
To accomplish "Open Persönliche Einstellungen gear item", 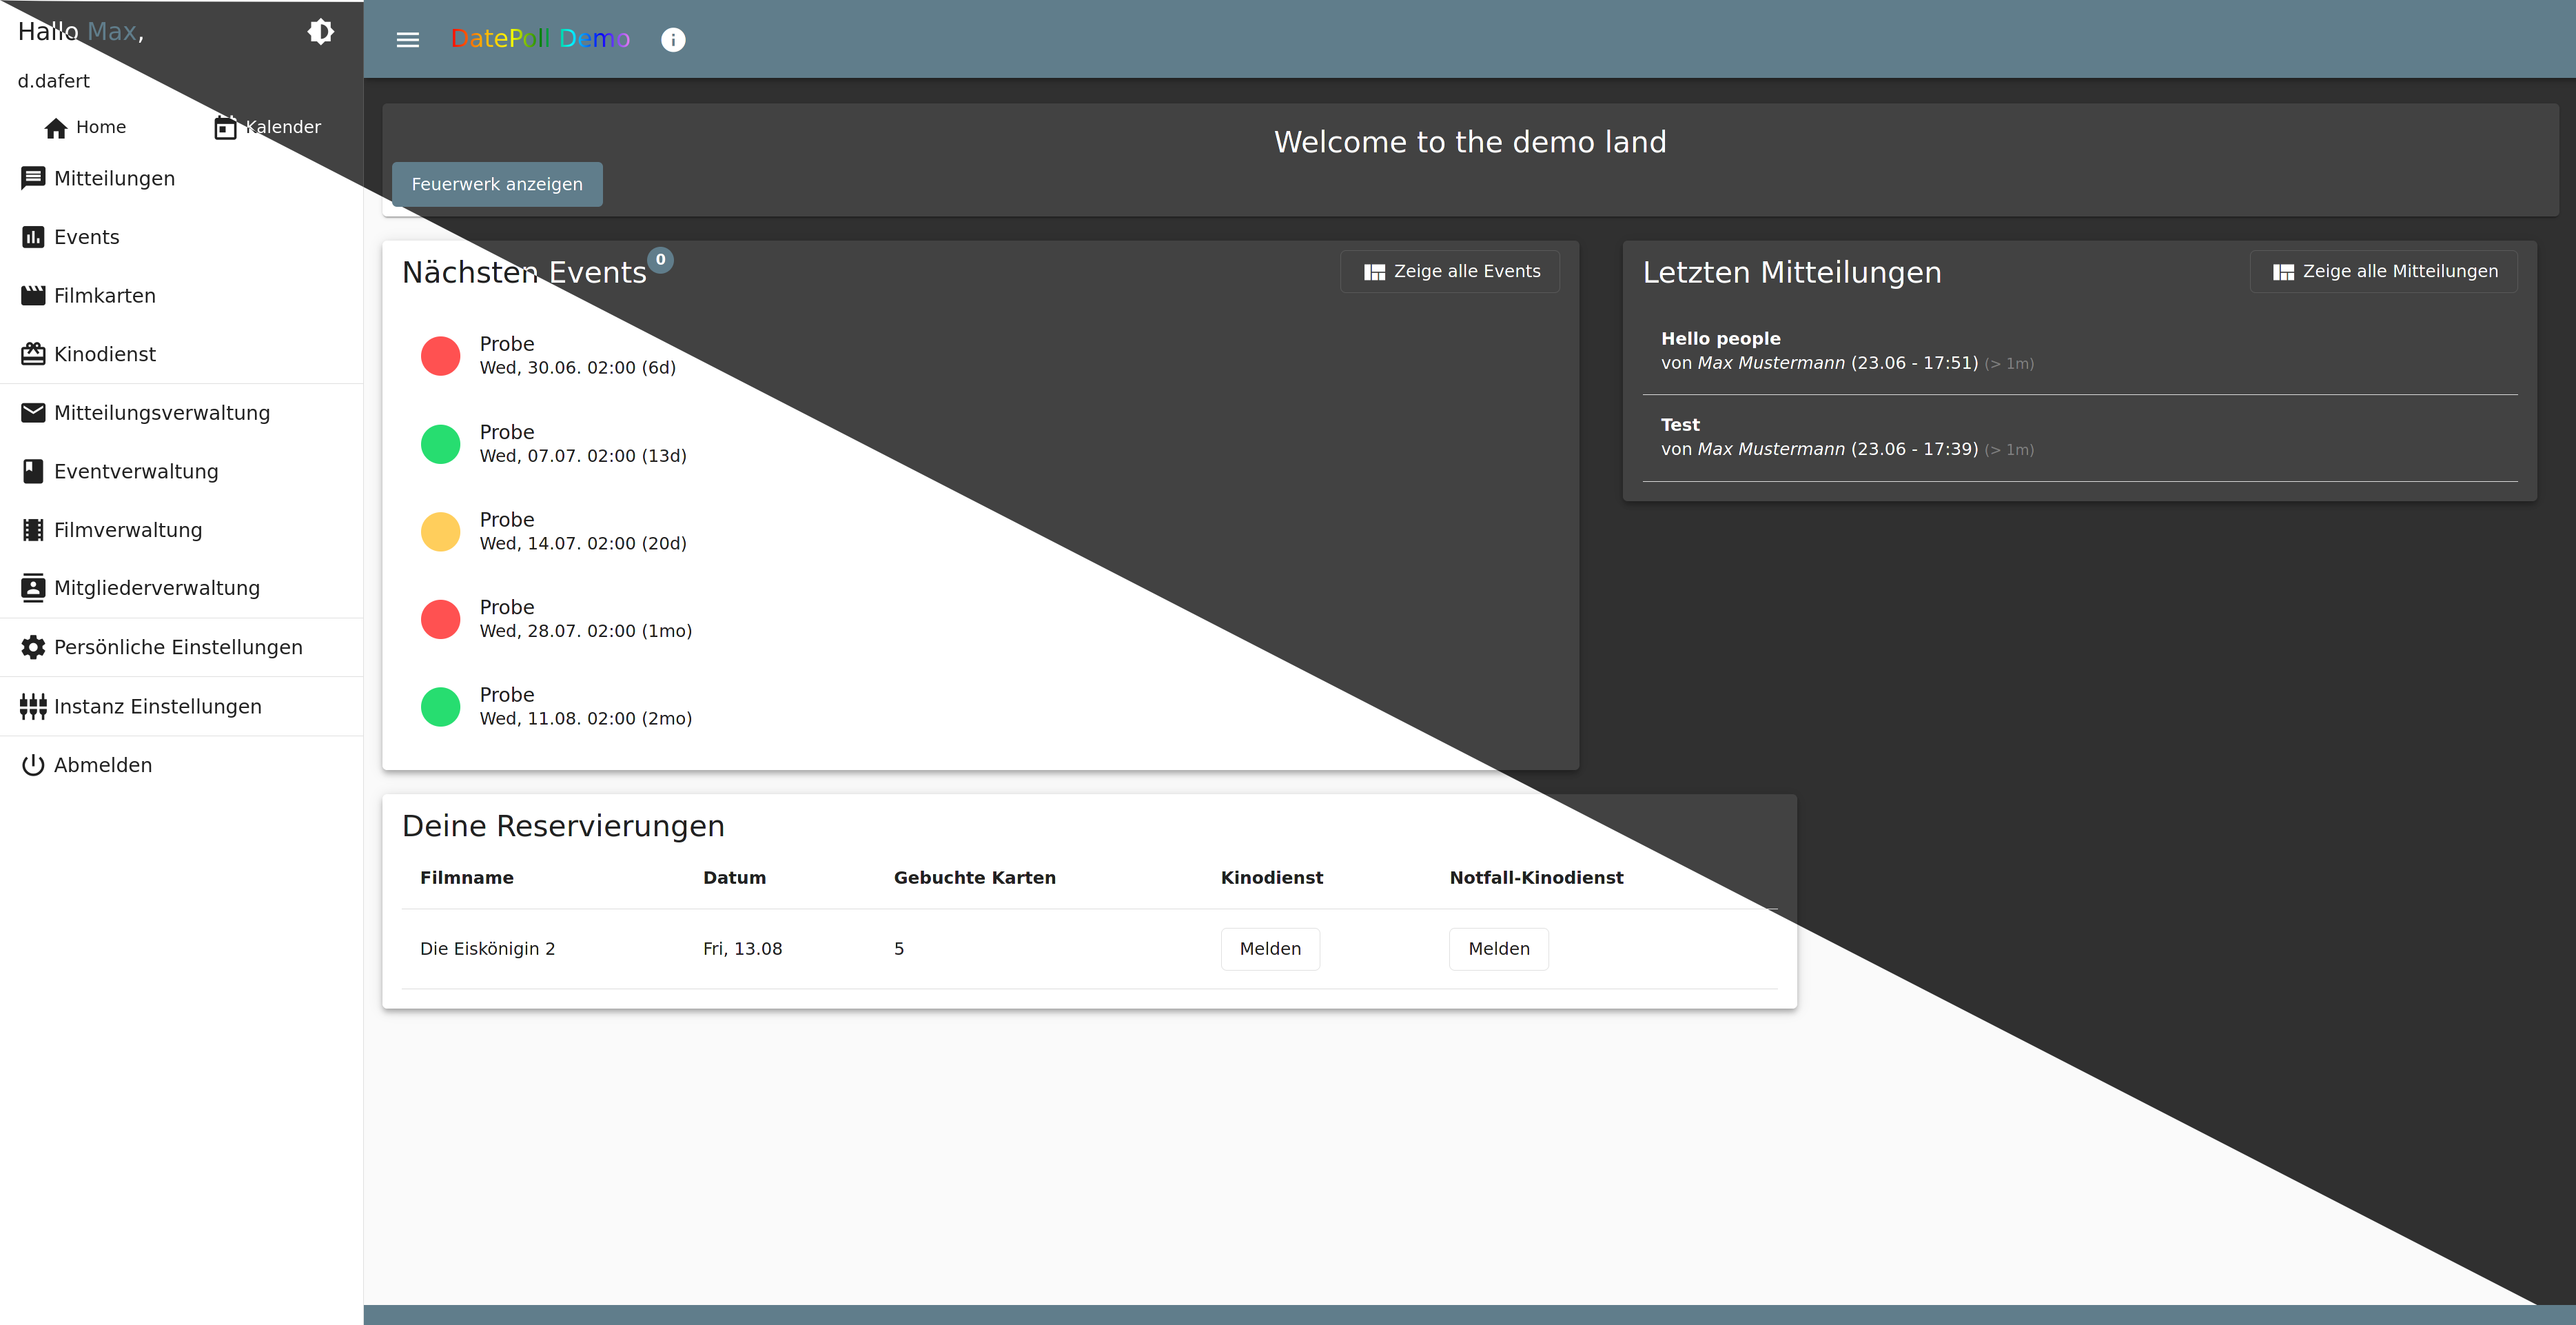I will [178, 648].
